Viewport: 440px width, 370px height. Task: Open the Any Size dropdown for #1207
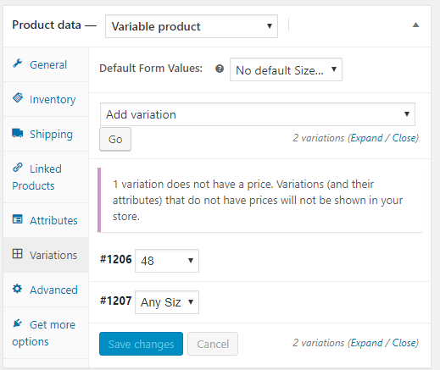click(167, 302)
